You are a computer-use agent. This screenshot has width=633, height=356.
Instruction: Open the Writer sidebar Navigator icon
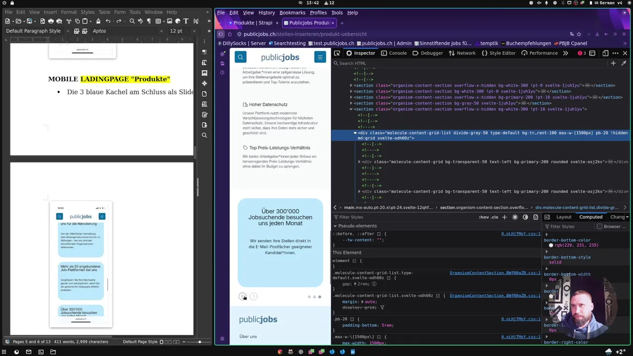pyautogui.click(x=205, y=84)
